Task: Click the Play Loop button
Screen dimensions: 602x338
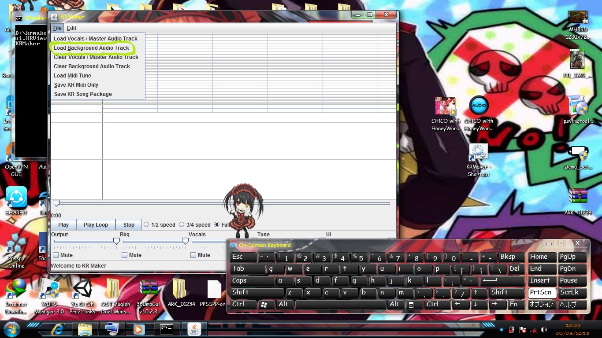Action: coord(96,224)
